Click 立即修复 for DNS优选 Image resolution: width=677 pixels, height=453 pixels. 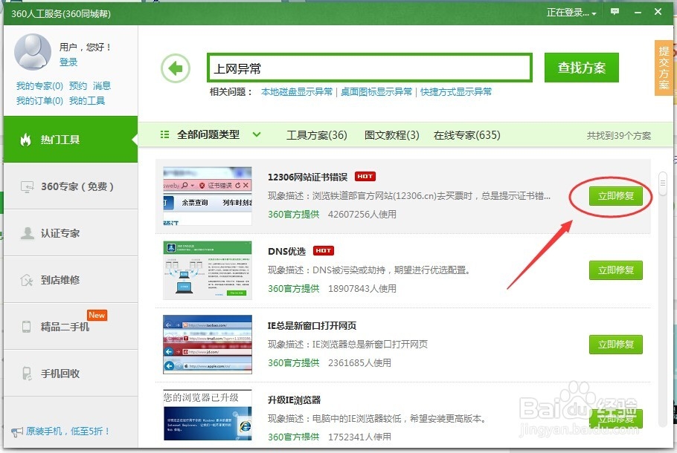(616, 270)
